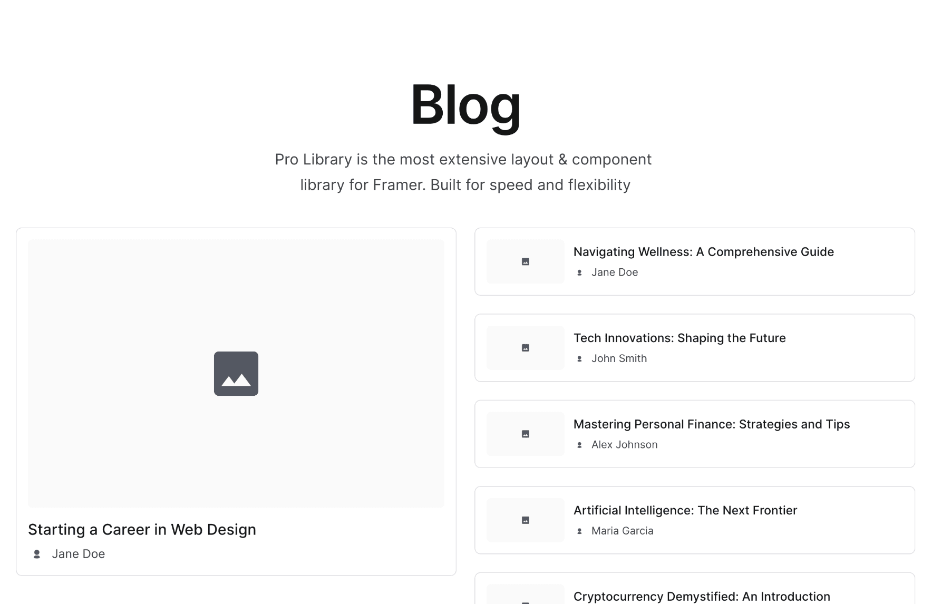
Task: Open Tech Innovations: Shaping the Future
Action: pyautogui.click(x=679, y=338)
